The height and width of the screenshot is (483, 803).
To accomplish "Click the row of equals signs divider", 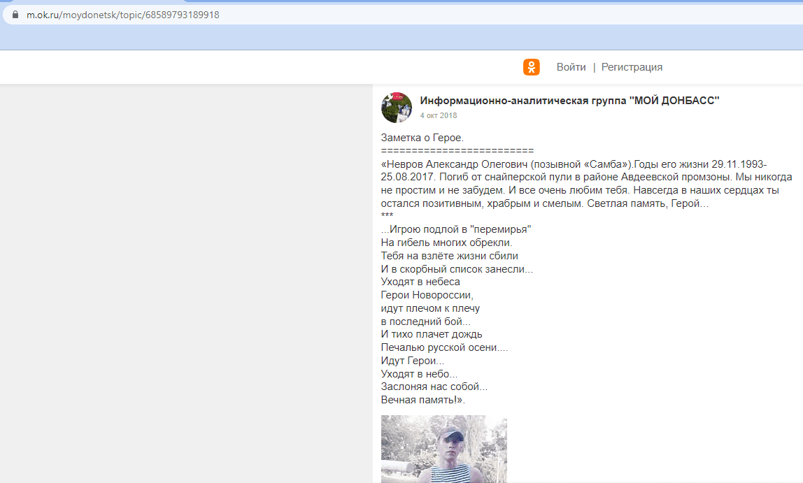I will (x=457, y=151).
